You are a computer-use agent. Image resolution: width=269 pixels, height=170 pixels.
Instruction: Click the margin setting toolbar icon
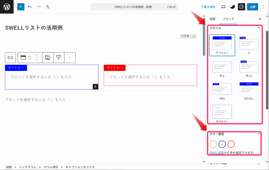[x=59, y=57]
